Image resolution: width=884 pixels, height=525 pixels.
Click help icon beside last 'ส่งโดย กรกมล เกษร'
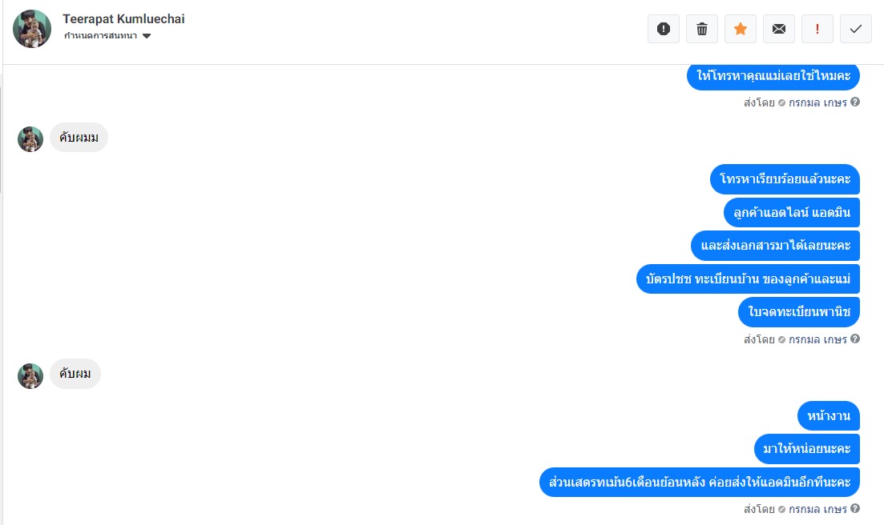[x=855, y=508]
